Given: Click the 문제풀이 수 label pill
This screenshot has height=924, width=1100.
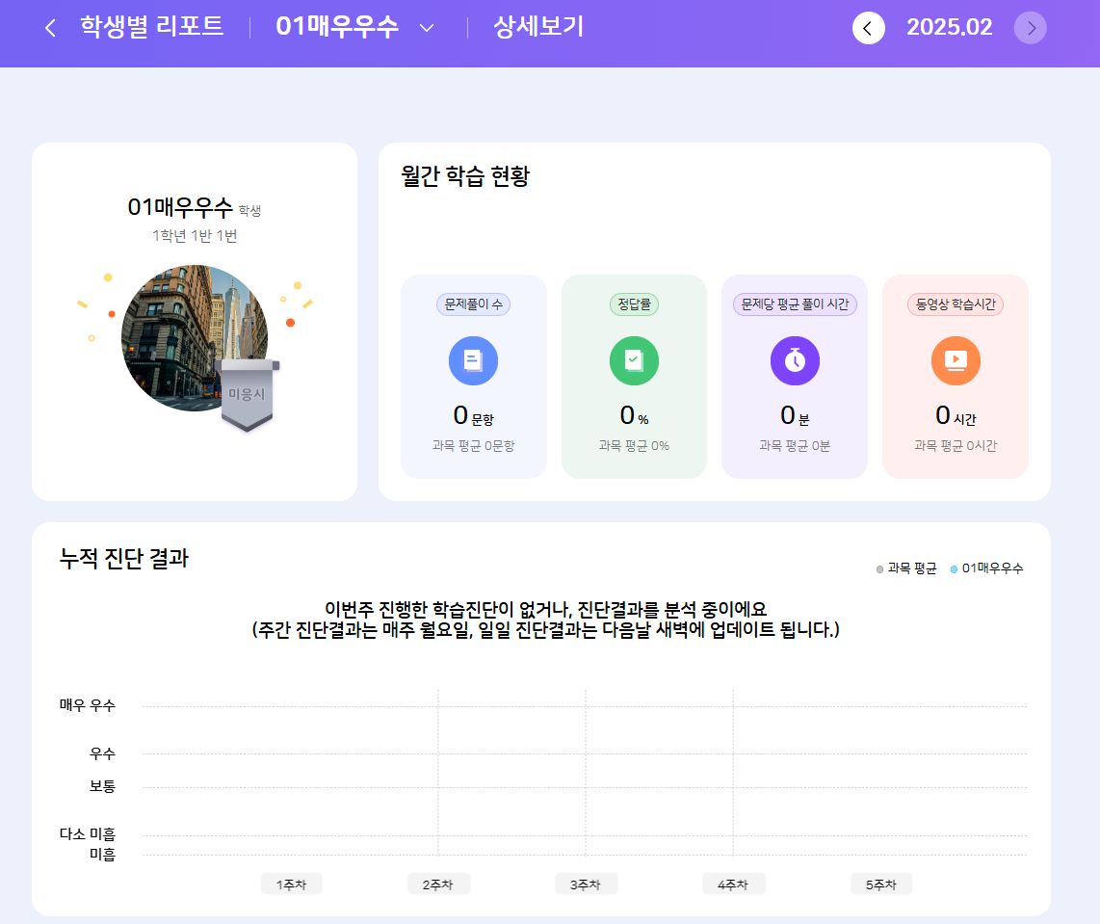Looking at the screenshot, I should (473, 304).
